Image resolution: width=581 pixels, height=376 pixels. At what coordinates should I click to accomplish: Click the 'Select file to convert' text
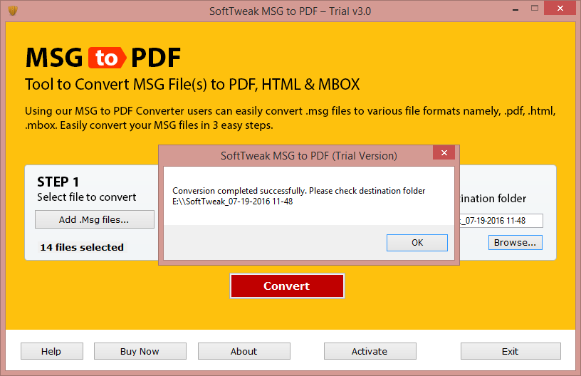click(x=87, y=197)
